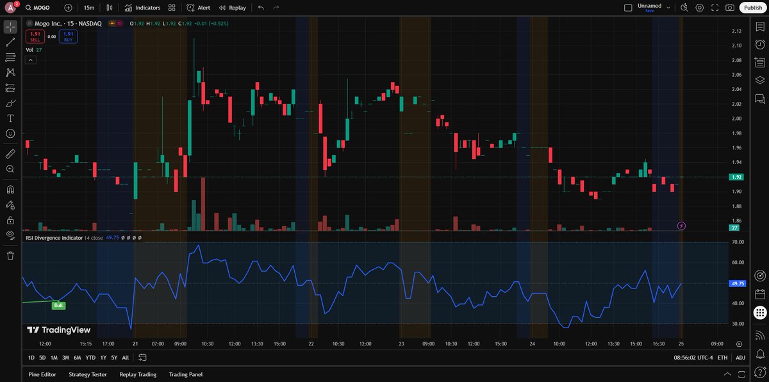Set the 1D date range
The height and width of the screenshot is (382, 769).
tap(32, 358)
